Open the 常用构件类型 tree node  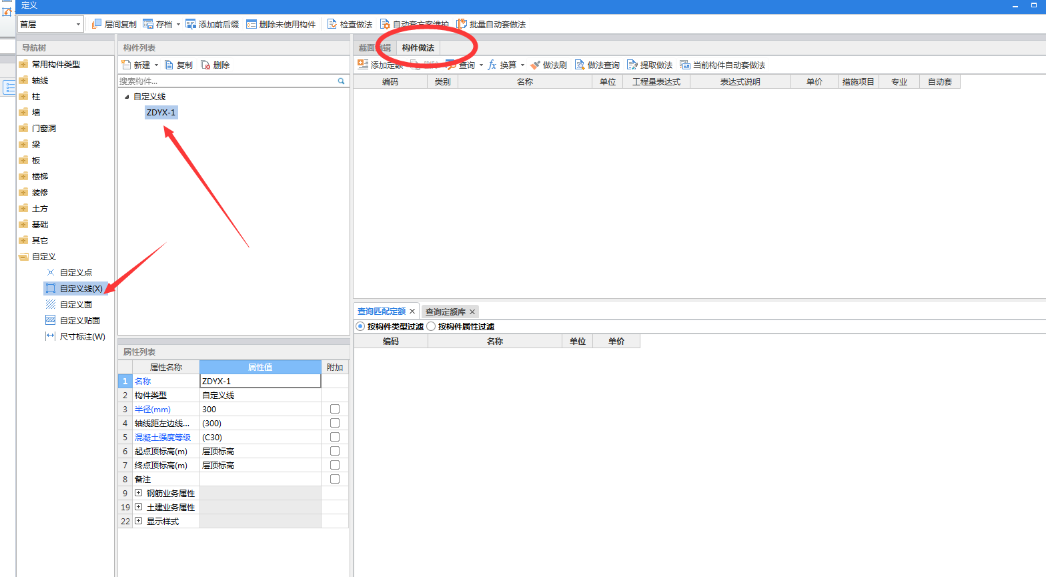(x=56, y=64)
